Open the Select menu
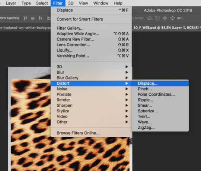 click(x=42, y=3)
